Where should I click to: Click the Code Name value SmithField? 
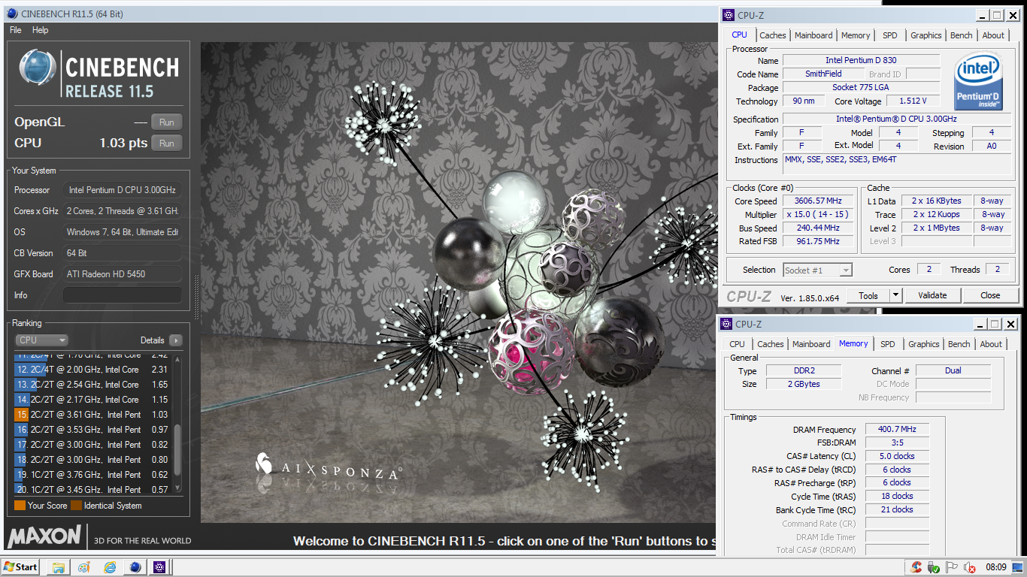pos(823,74)
